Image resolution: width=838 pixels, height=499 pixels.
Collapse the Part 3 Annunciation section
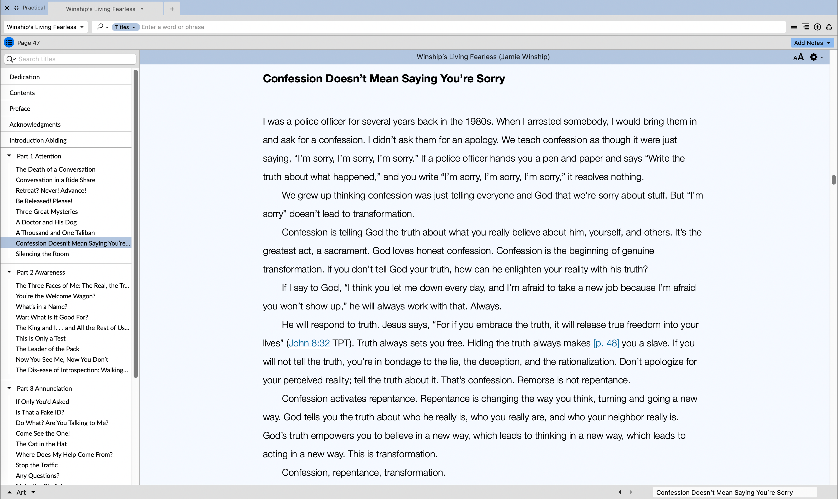pos(9,388)
